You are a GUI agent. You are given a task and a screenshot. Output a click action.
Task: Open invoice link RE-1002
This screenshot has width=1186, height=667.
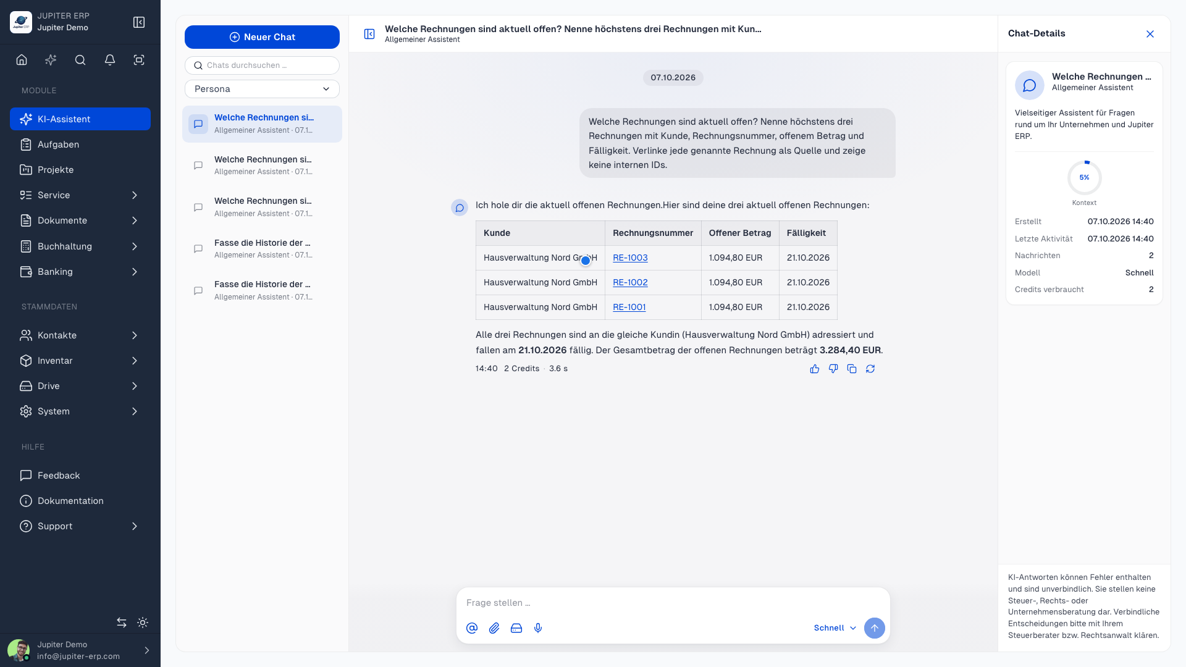coord(630,282)
